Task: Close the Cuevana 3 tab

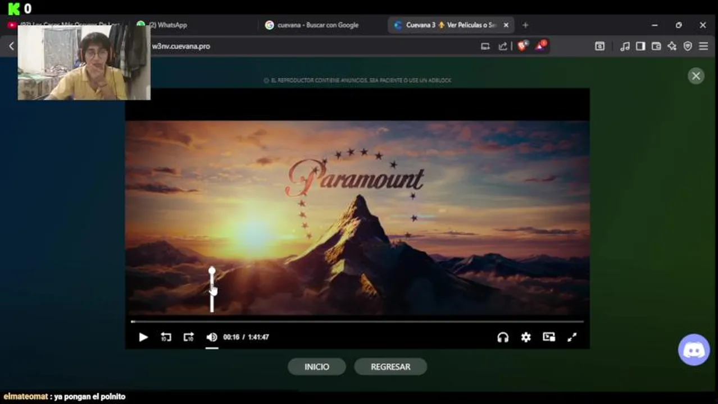Action: point(506,25)
